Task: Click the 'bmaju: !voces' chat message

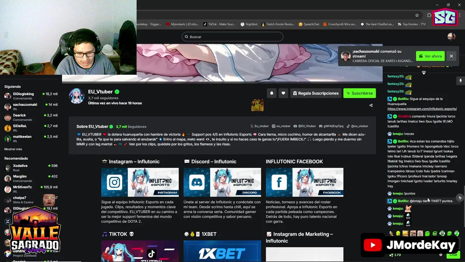Action: (401, 134)
